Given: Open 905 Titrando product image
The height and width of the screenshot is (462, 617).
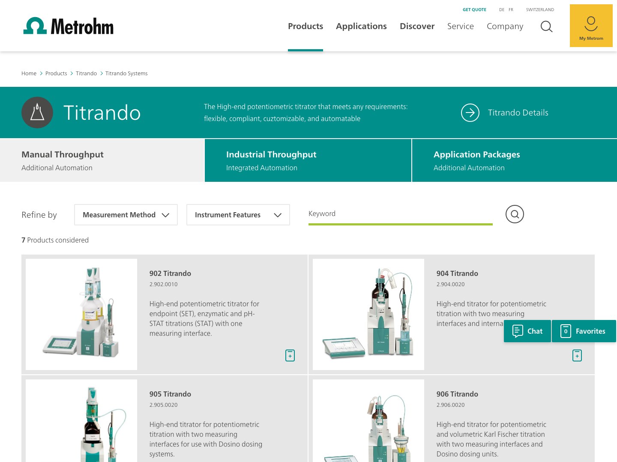Looking at the screenshot, I should coord(81,421).
